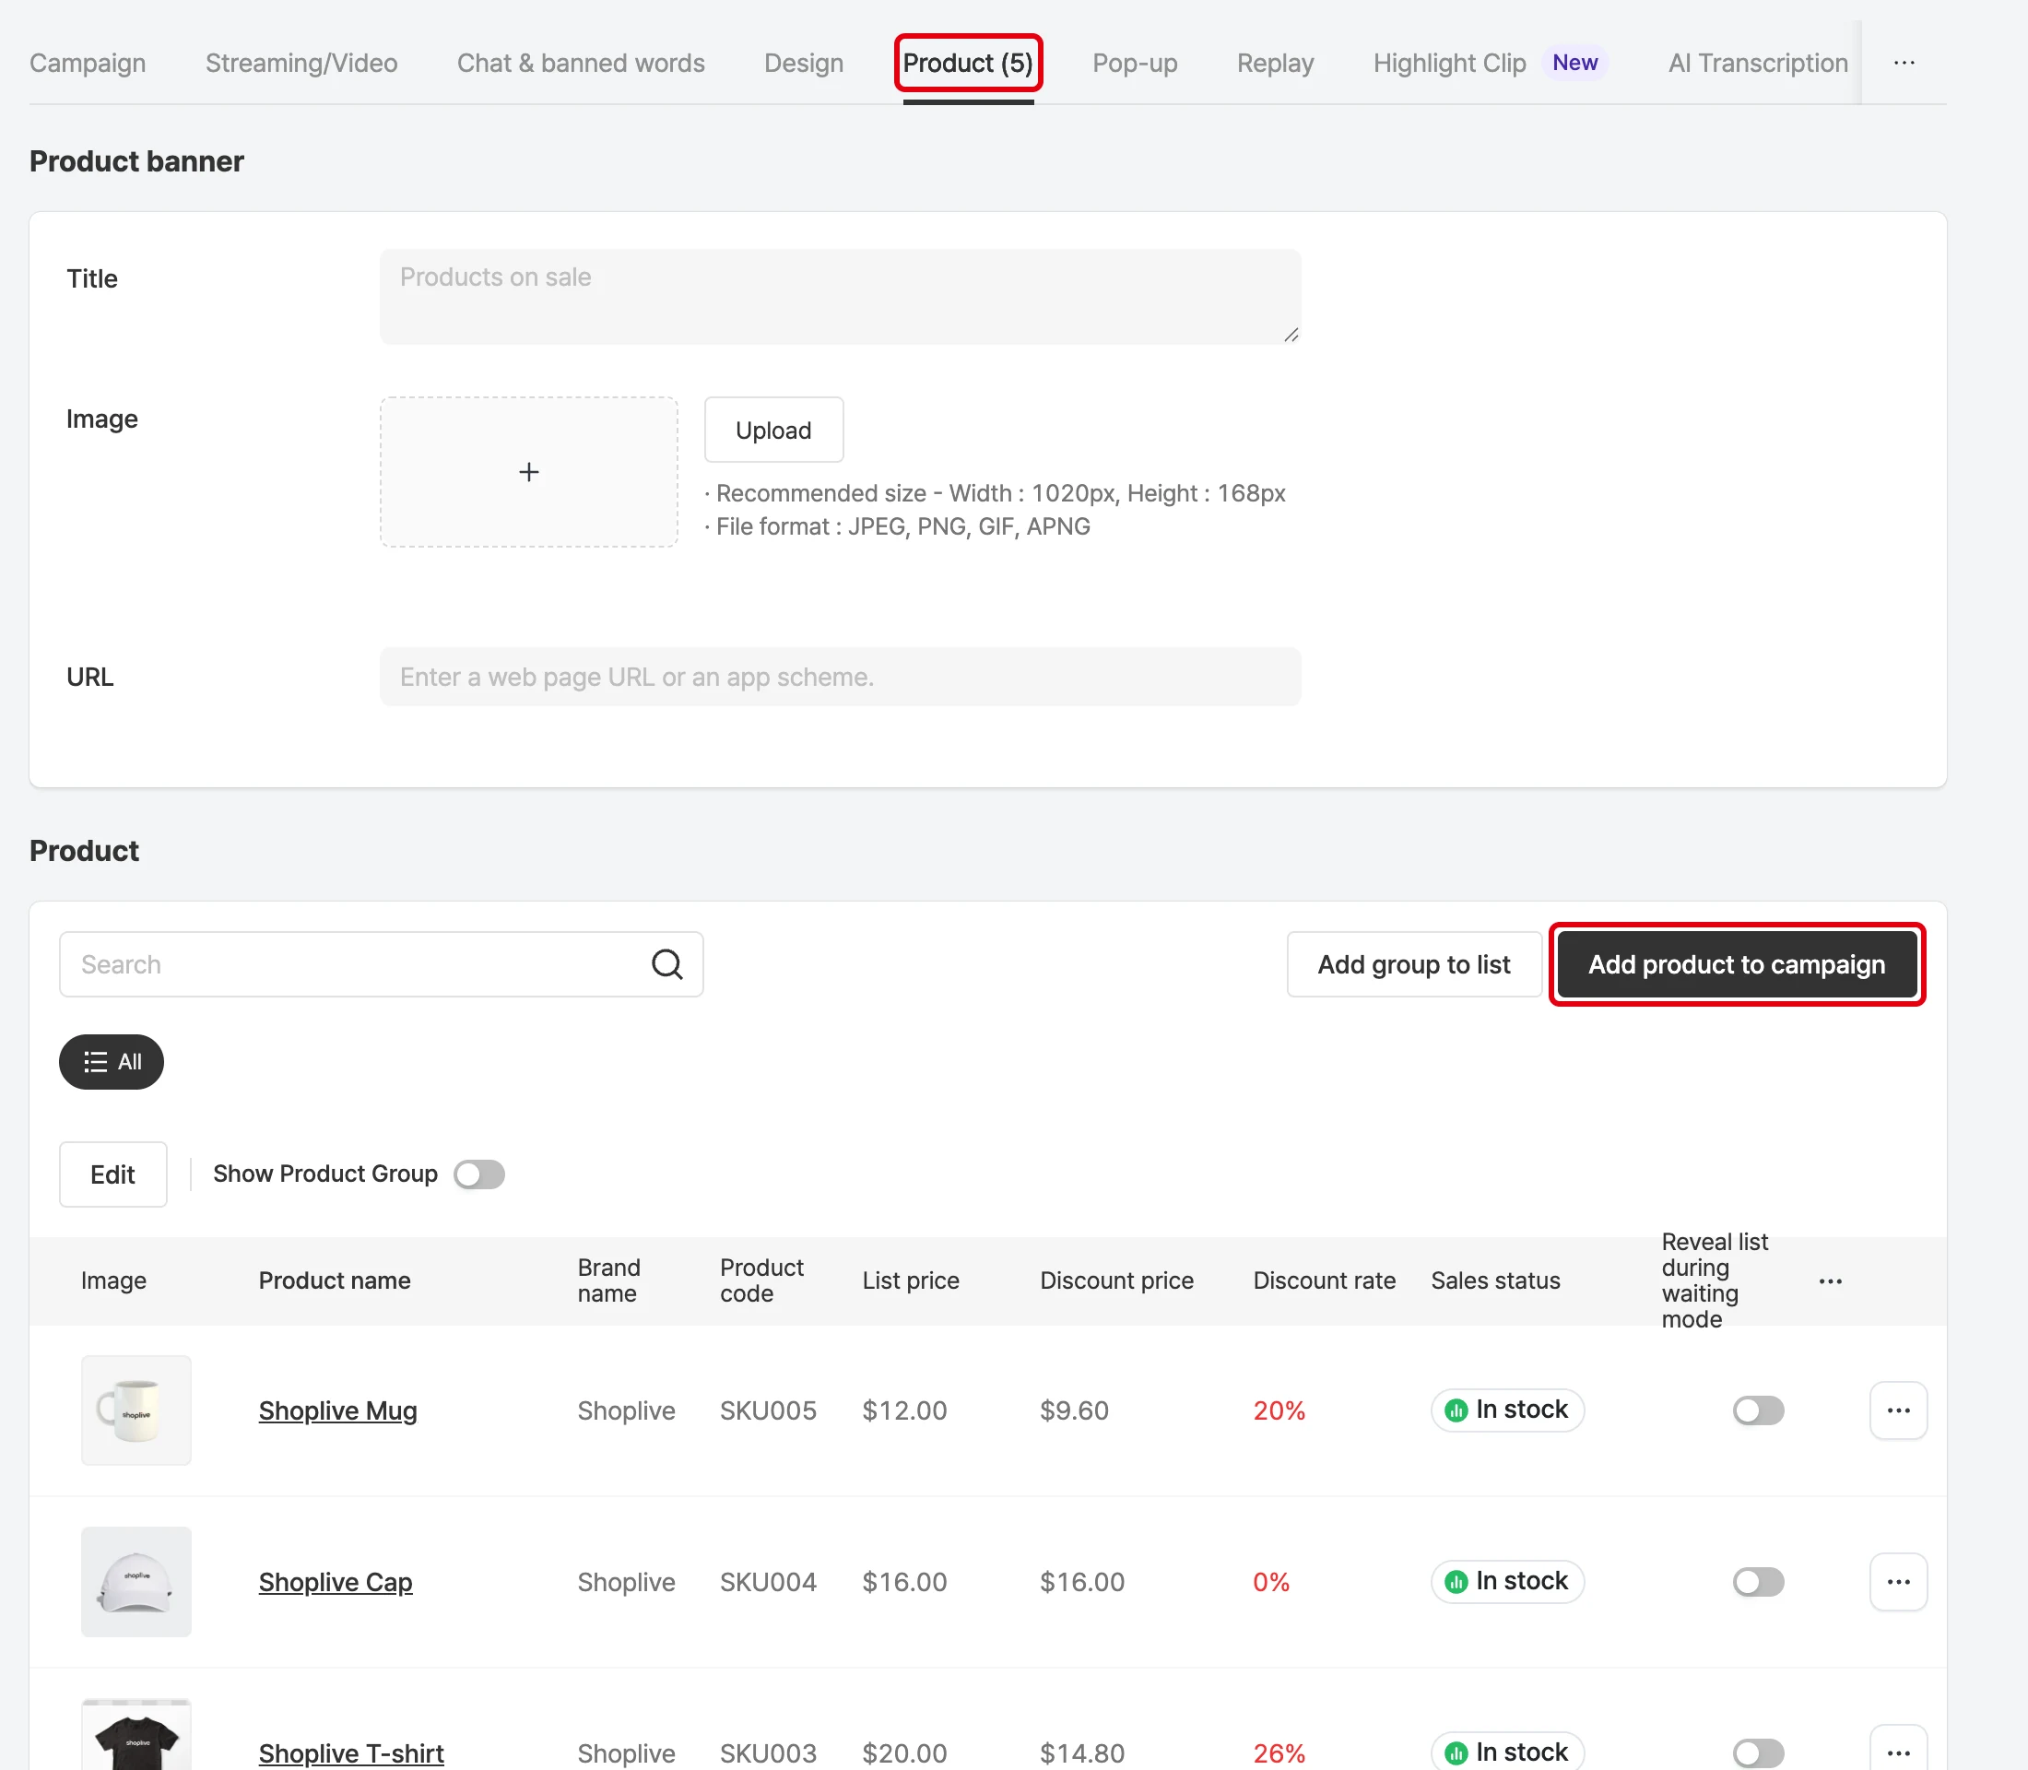Image resolution: width=2028 pixels, height=1770 pixels.
Task: Open the Shoplive T-shirt product link
Action: 351,1753
